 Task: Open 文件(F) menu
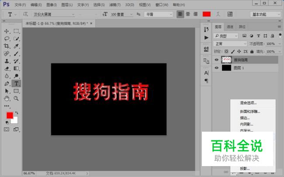(x=20, y=5)
